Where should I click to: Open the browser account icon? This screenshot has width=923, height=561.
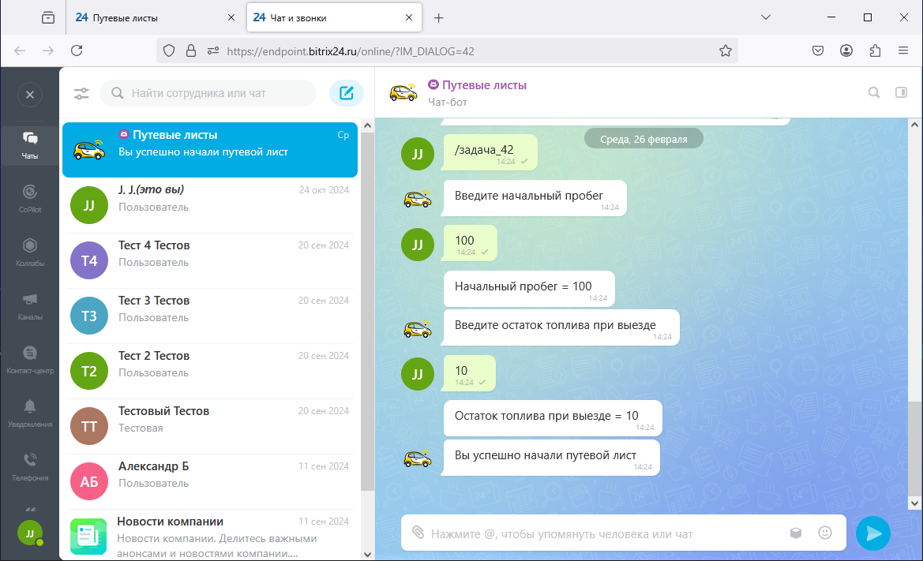pyautogui.click(x=846, y=50)
